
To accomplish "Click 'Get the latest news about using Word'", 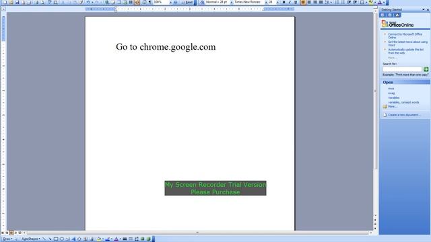I will 407,43.
